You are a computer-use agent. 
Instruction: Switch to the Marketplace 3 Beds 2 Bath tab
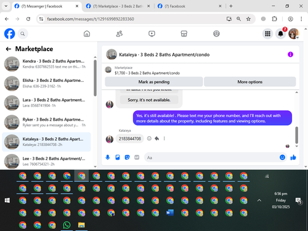coord(118,6)
